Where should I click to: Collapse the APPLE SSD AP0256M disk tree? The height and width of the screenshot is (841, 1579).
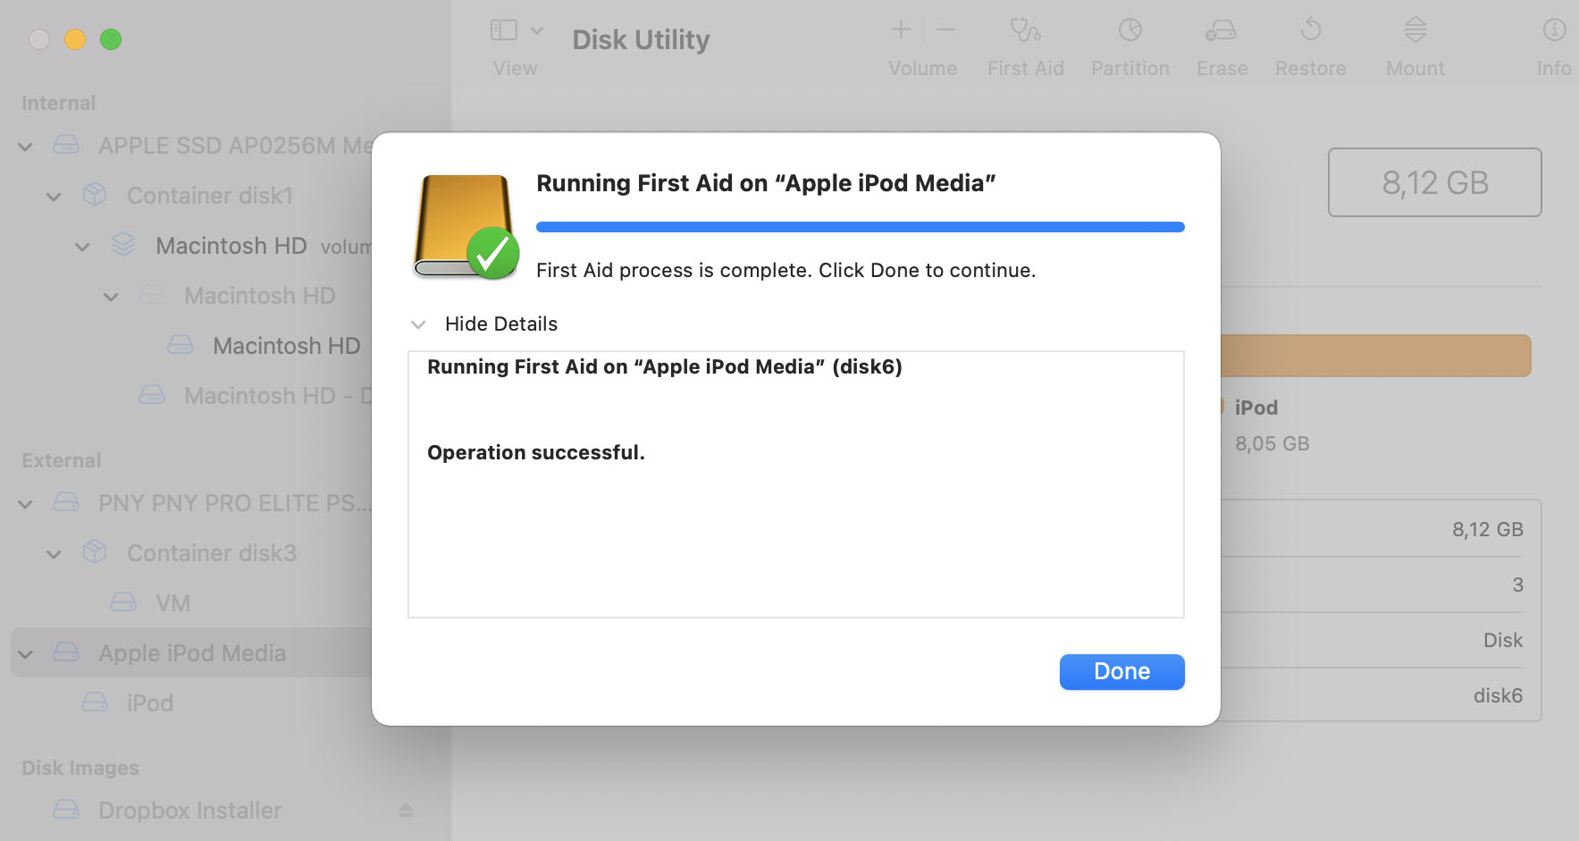coord(25,147)
